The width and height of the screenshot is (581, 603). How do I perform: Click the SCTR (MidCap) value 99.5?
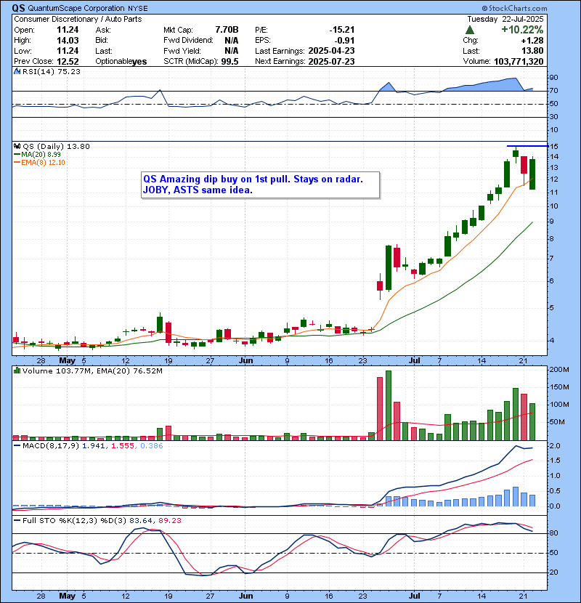point(229,62)
